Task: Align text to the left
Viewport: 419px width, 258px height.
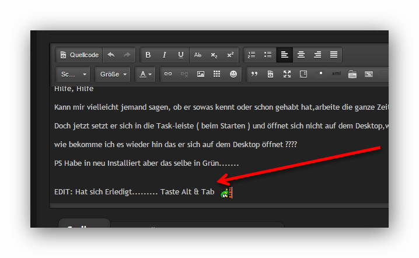Action: click(285, 55)
